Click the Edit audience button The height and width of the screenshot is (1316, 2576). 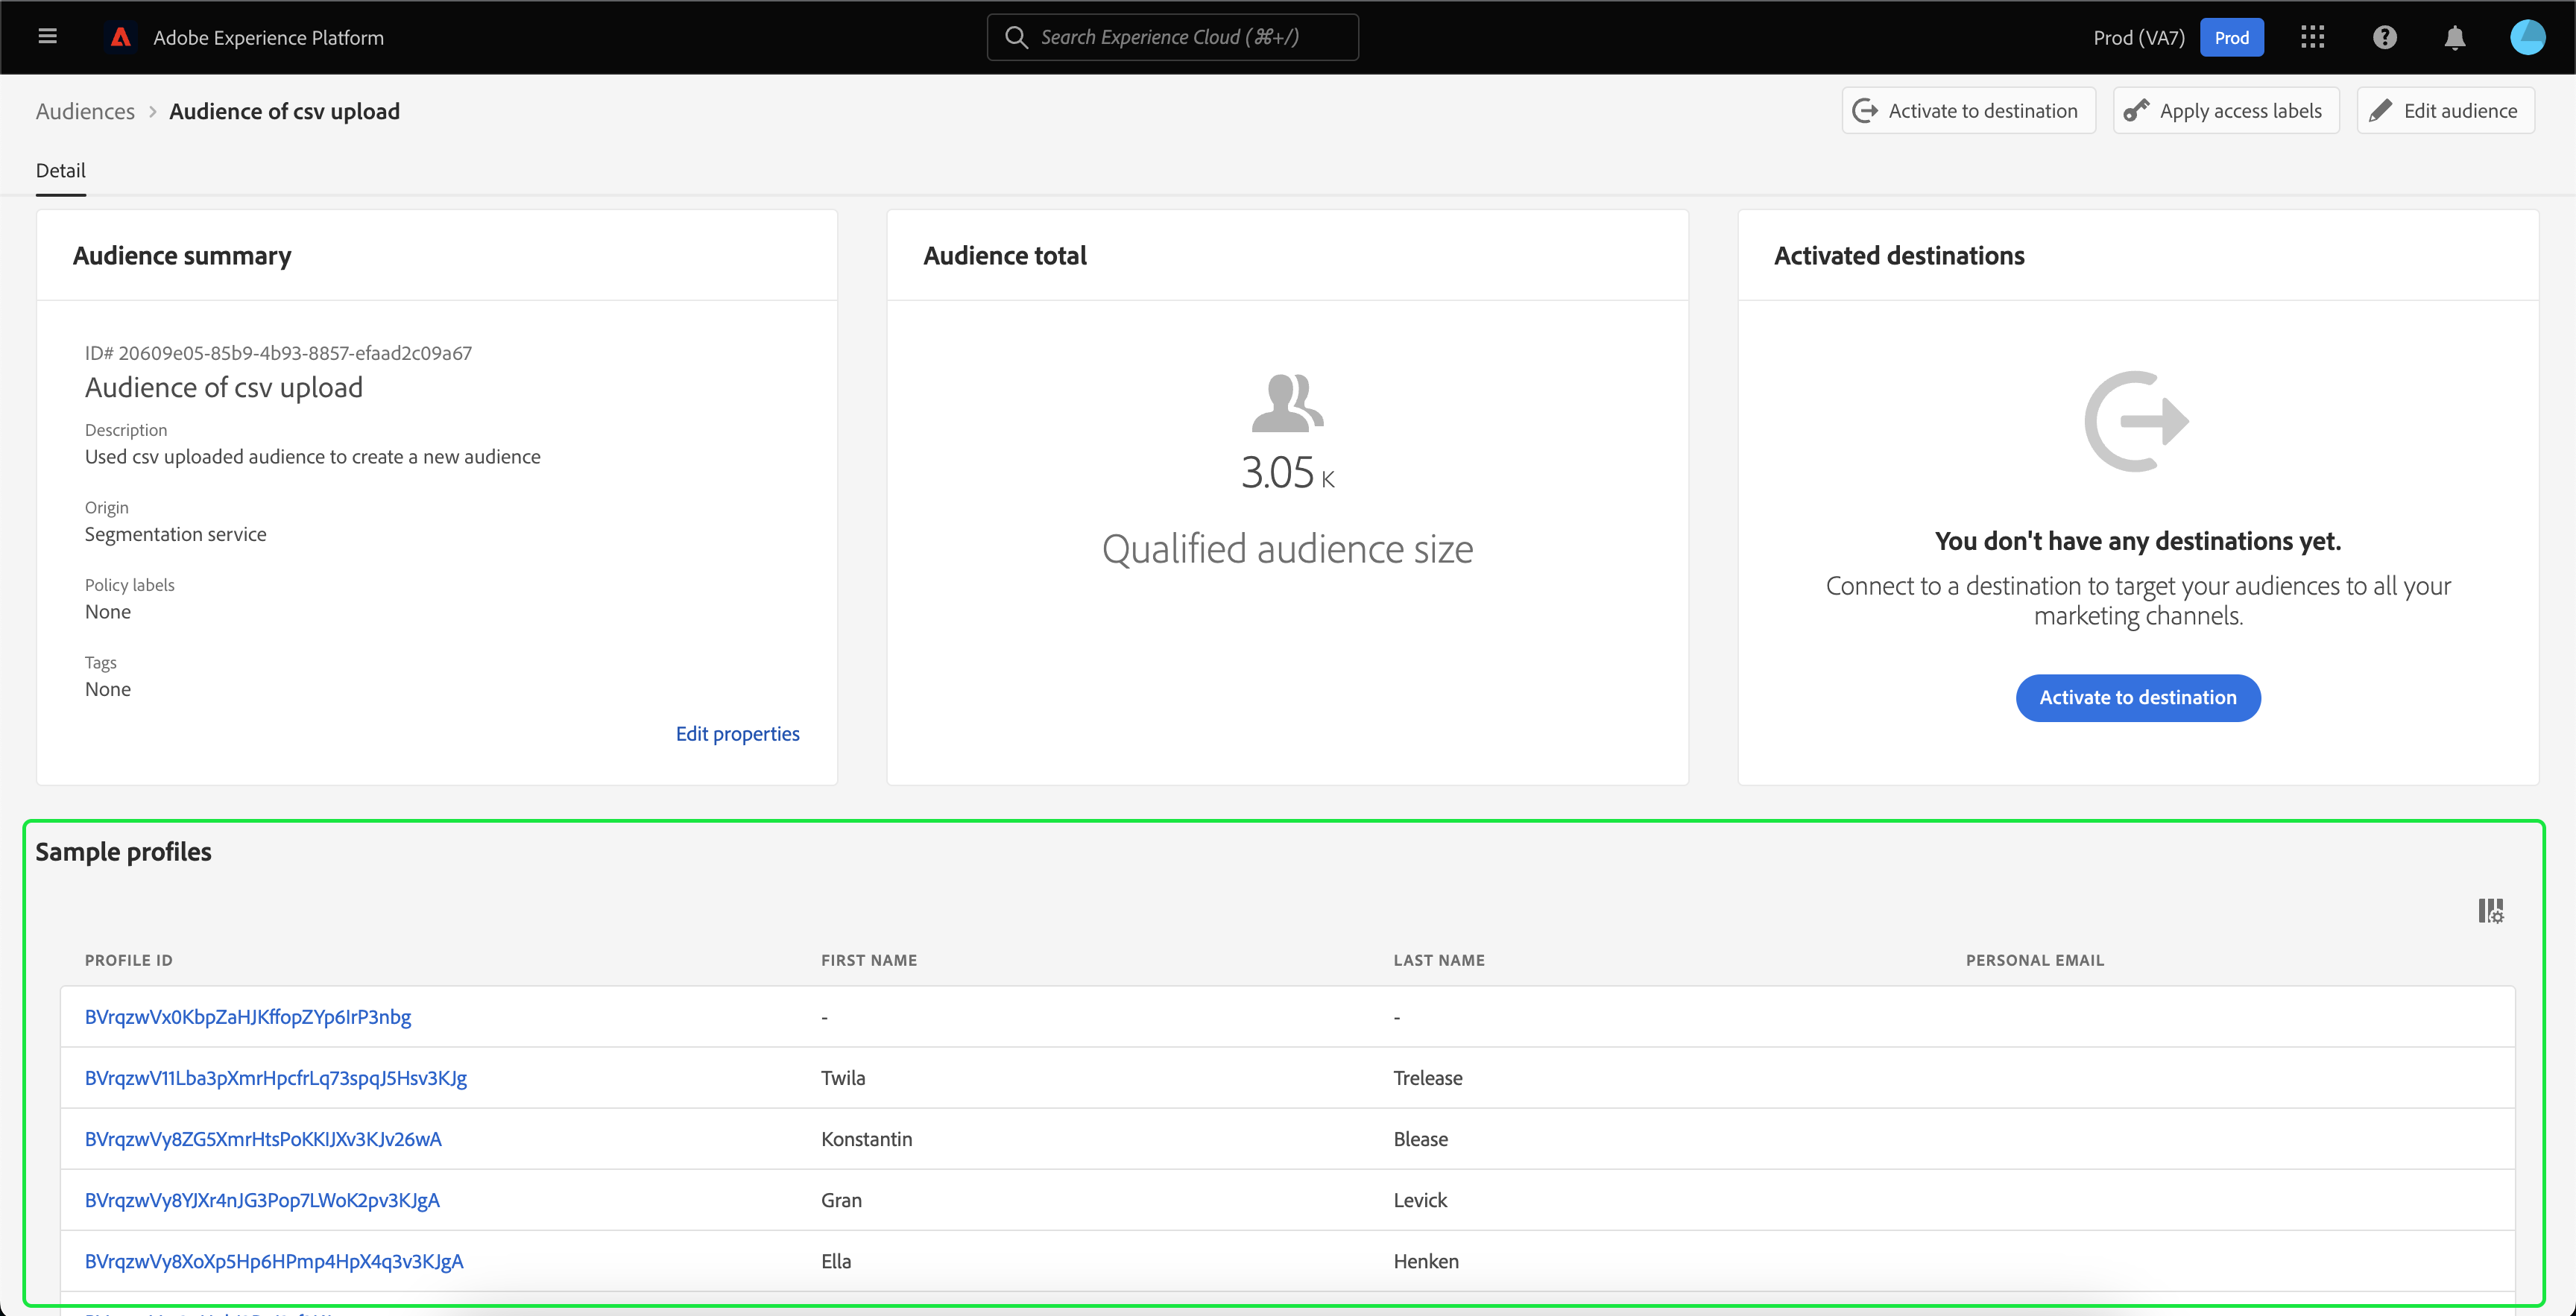[2445, 111]
